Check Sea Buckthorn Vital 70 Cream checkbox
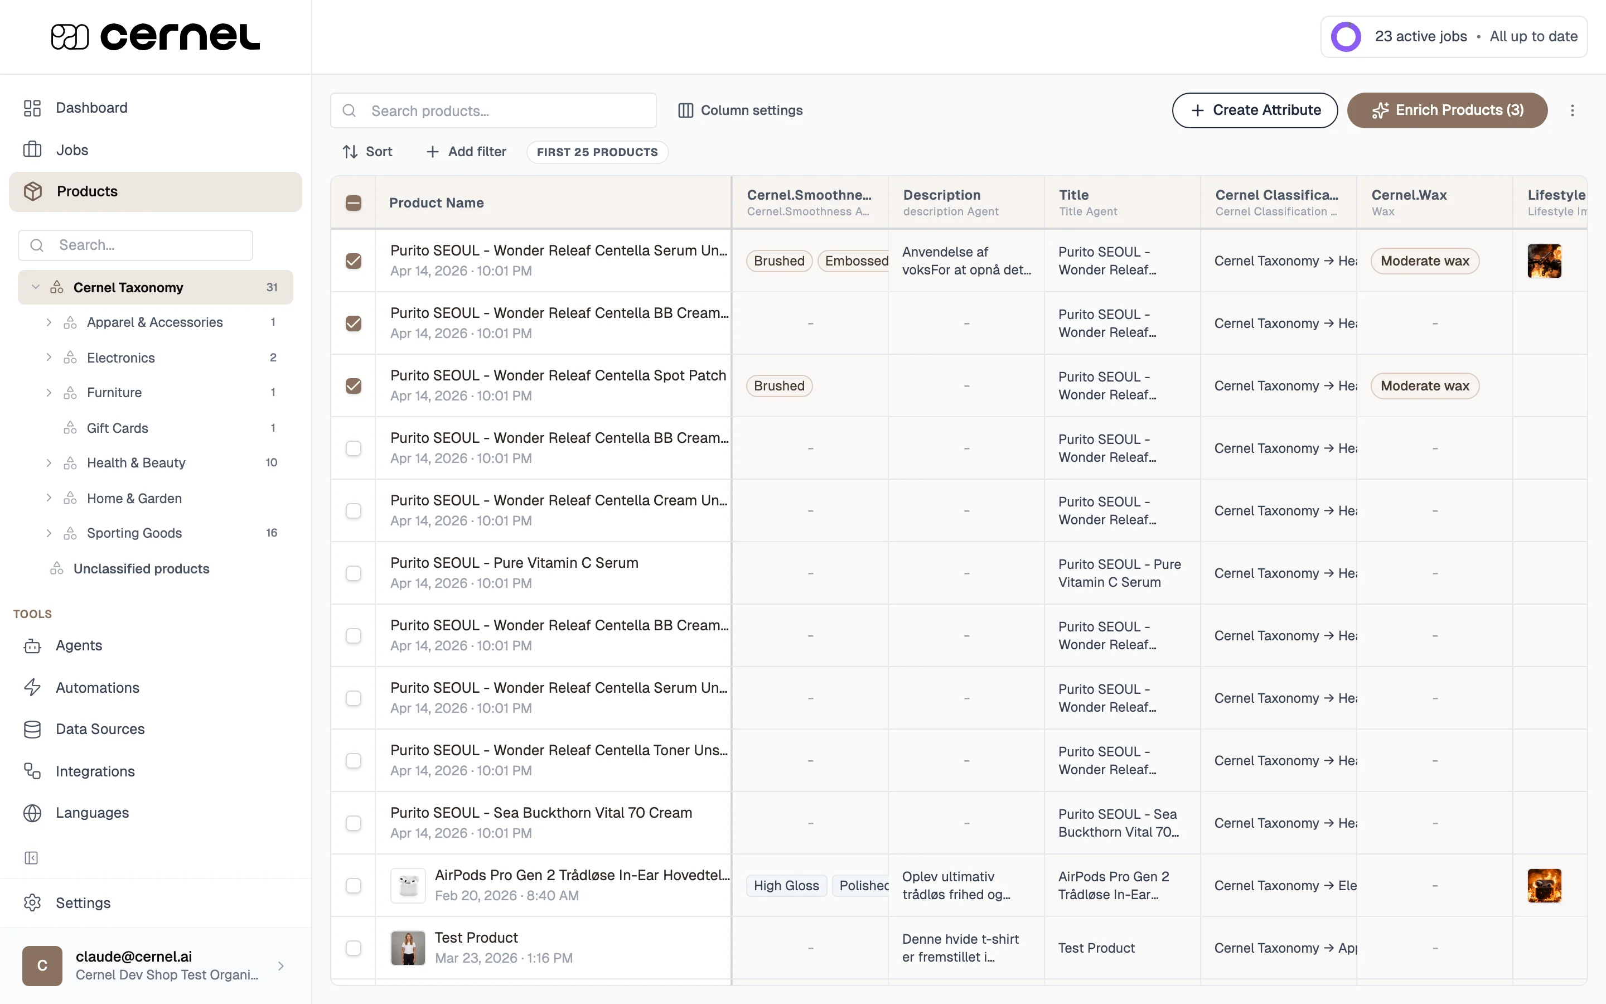Viewport: 1606px width, 1004px height. (354, 823)
